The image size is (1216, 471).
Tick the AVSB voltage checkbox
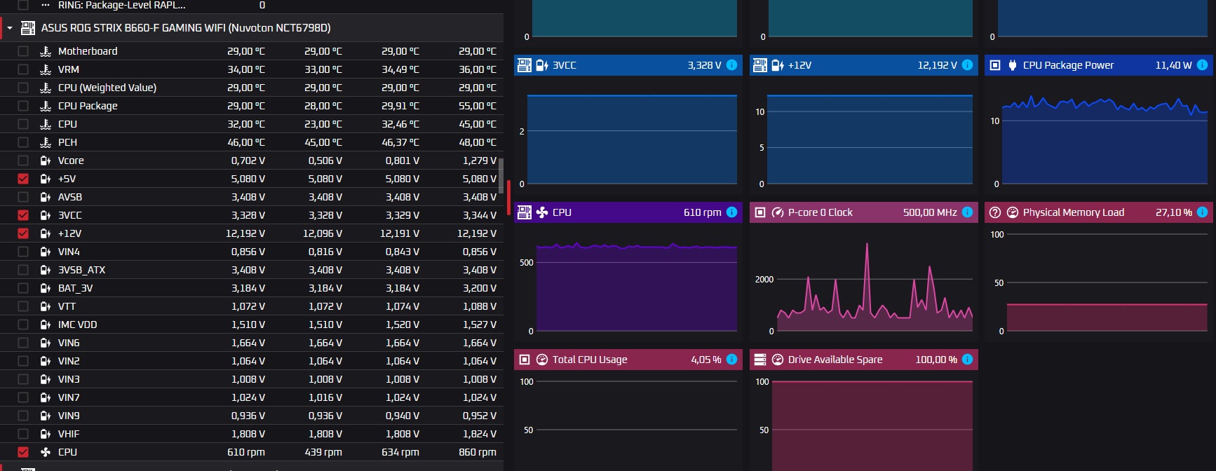coord(23,197)
